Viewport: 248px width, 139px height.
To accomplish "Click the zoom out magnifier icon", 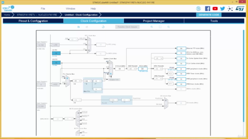I will (169, 27).
